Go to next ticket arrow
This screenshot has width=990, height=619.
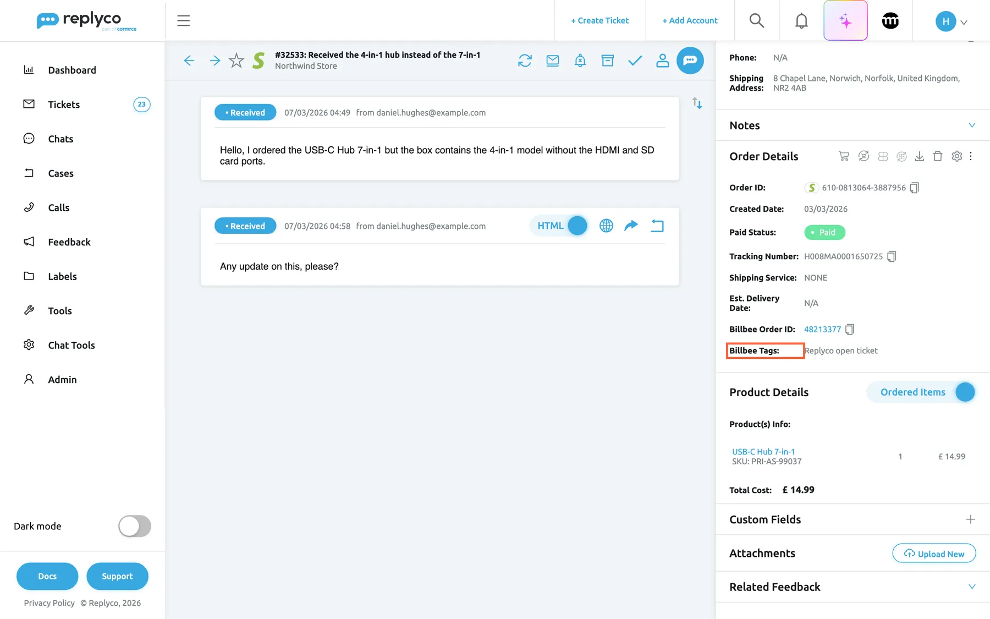(x=215, y=61)
